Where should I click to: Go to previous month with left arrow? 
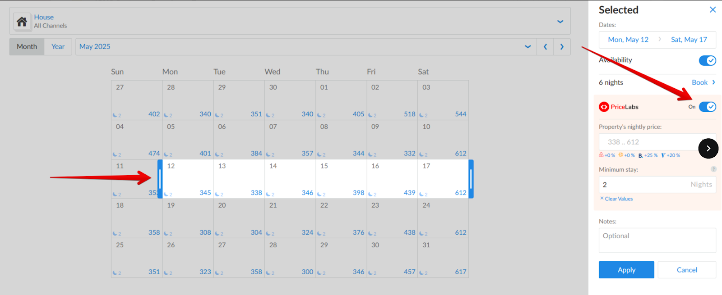(x=545, y=47)
